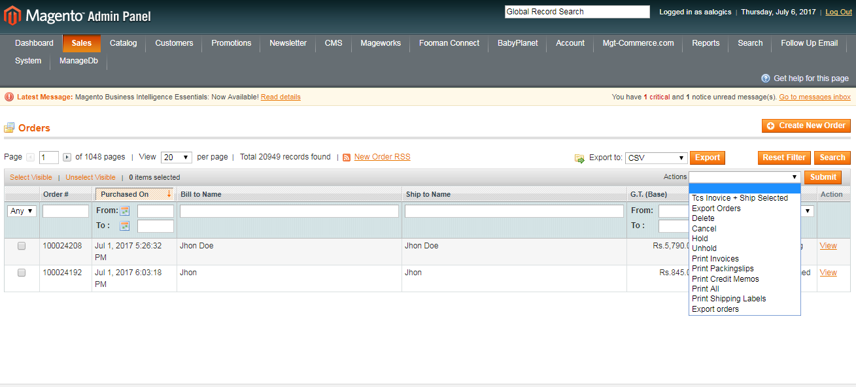Click the Search button beside Reset Filter
Image resolution: width=856 pixels, height=387 pixels.
pos(832,158)
